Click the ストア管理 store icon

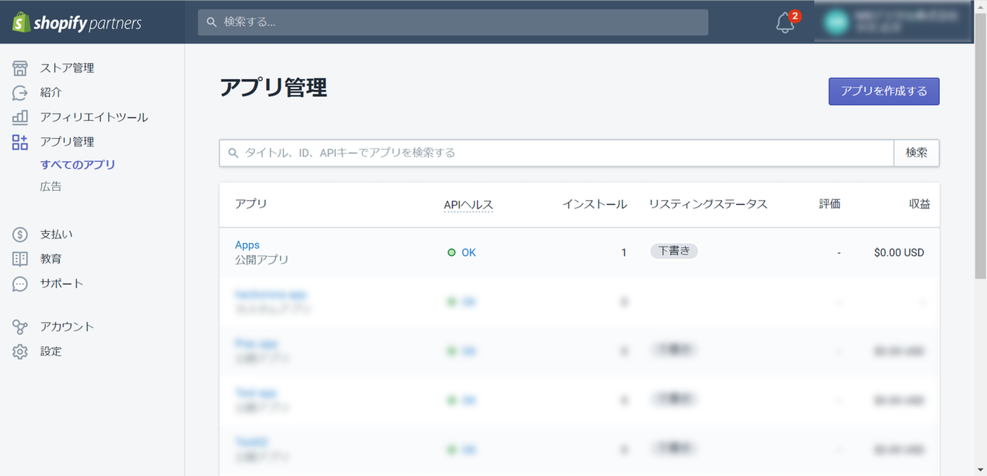(20, 68)
